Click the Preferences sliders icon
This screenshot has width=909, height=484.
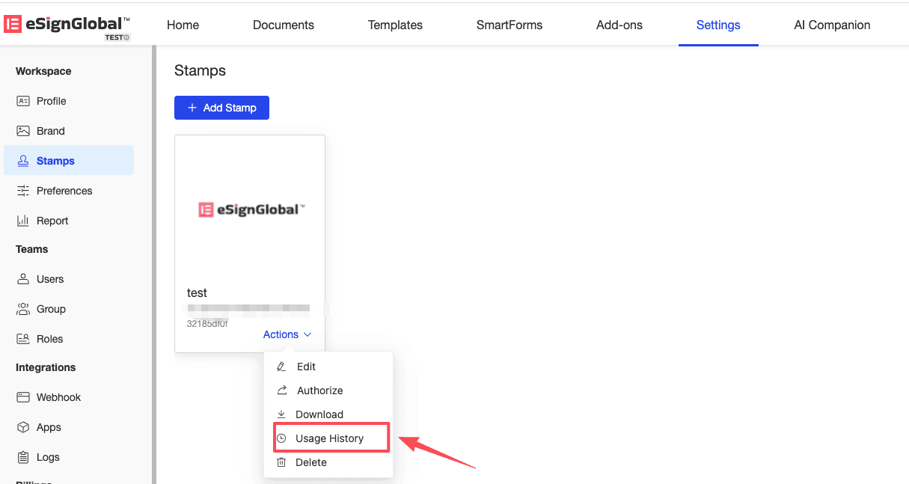23,191
